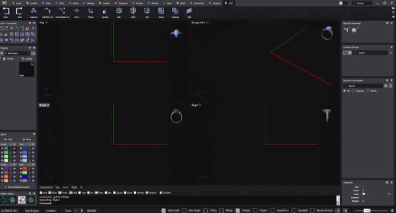Click the red color swatch in the layers panel
396x213 pixels.
tap(25, 169)
